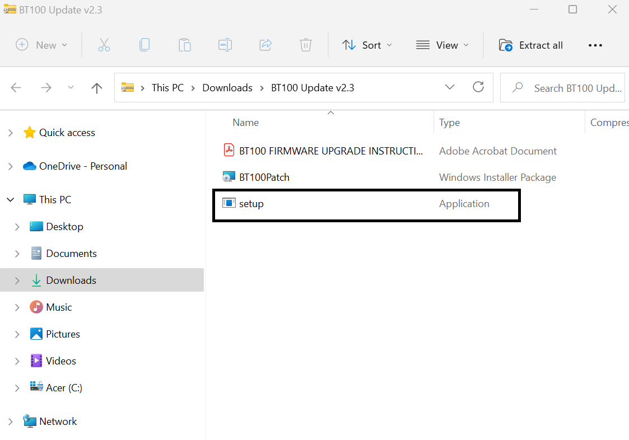Click the Paste clipboard icon
629x440 pixels.
(x=185, y=45)
